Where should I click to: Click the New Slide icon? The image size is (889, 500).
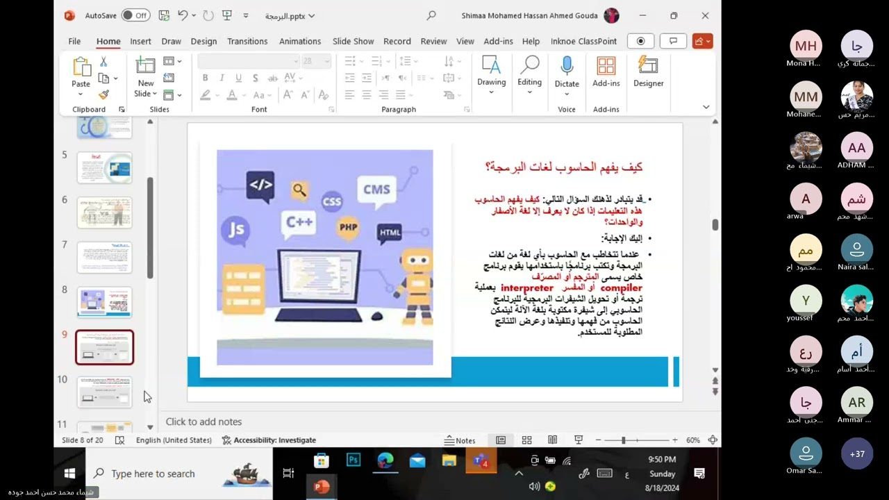pos(146,66)
